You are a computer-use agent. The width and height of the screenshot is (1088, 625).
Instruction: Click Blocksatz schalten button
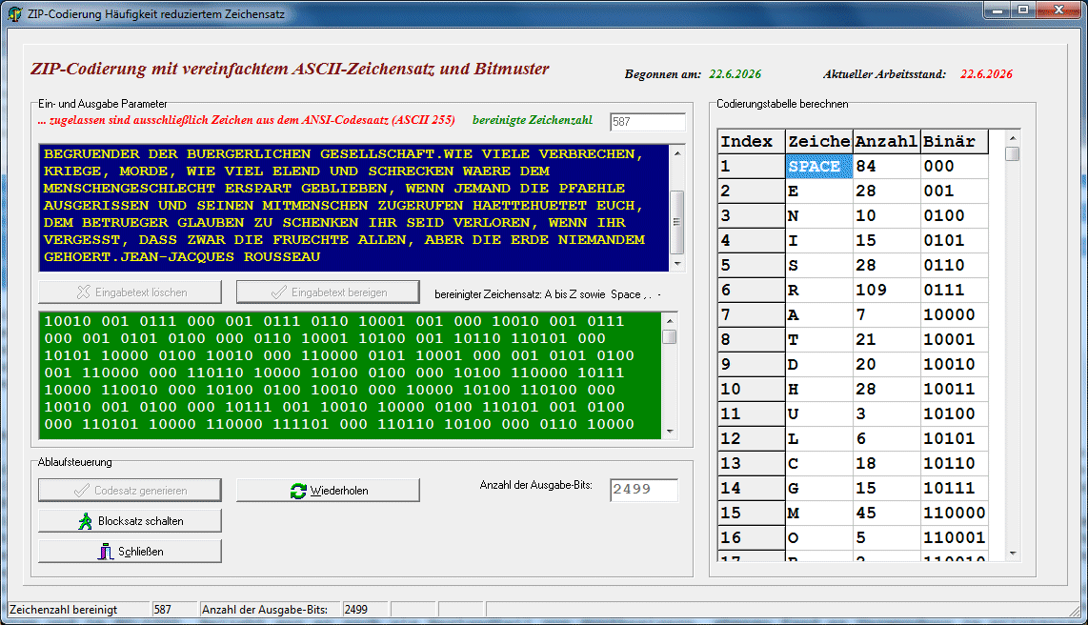pos(130,521)
